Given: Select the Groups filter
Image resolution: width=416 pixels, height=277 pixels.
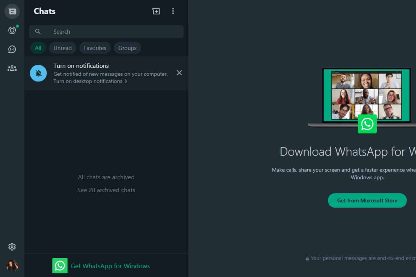Looking at the screenshot, I should coord(127,48).
